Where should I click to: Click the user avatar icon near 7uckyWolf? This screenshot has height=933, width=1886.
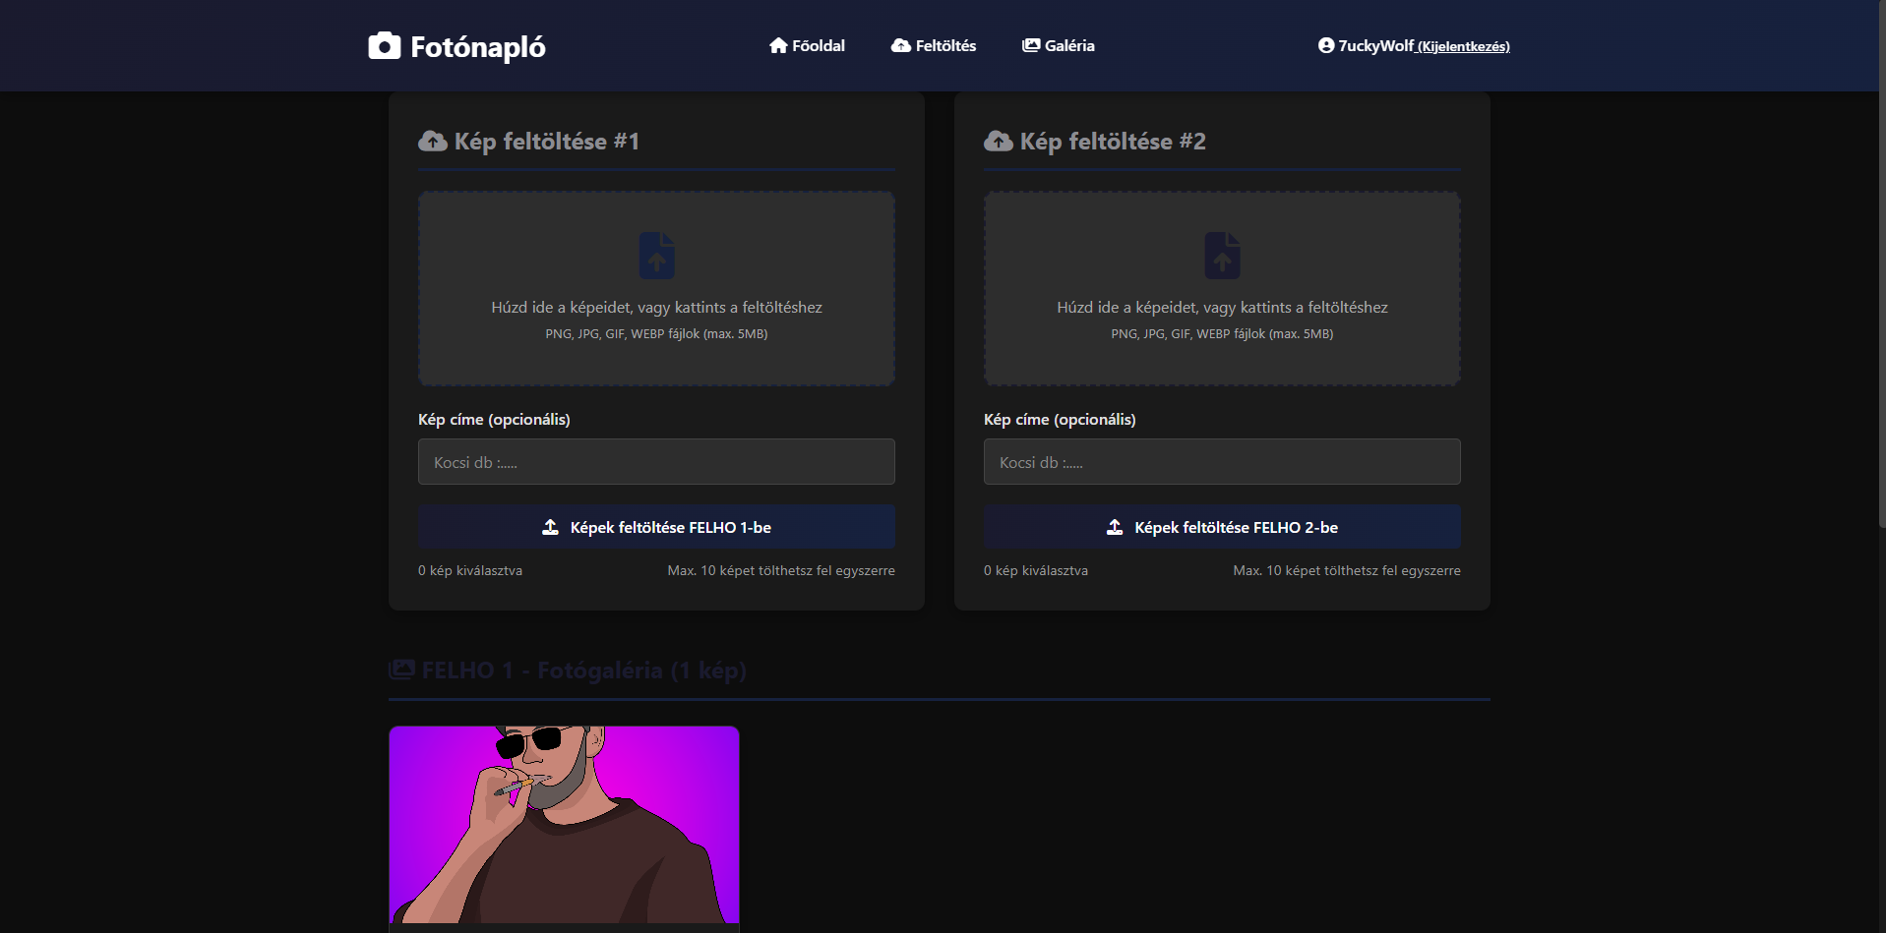tap(1326, 45)
